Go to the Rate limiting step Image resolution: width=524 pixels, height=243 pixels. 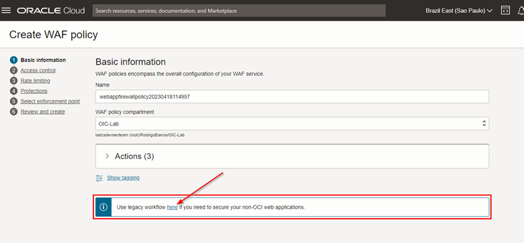35,81
